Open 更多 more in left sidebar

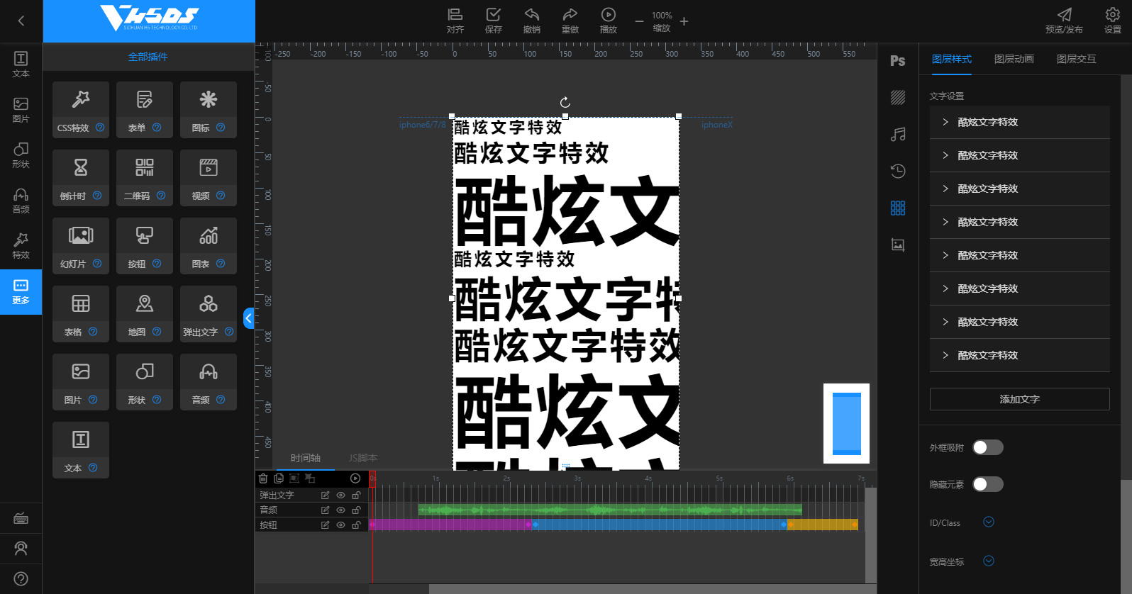pos(21,291)
